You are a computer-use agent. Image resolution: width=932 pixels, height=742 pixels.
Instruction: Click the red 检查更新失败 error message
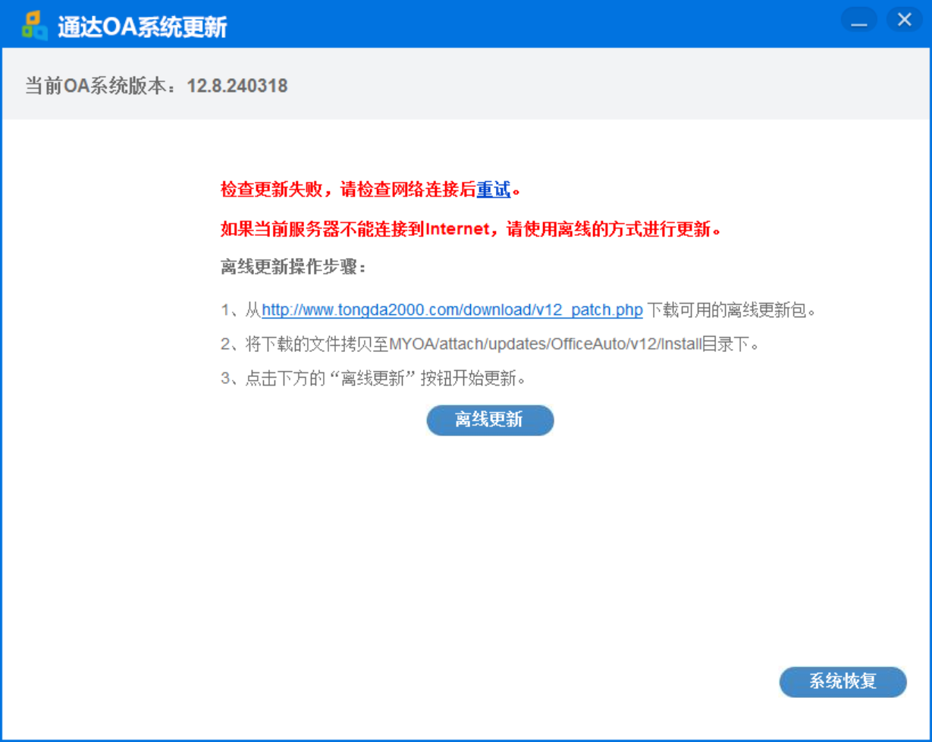pos(348,190)
